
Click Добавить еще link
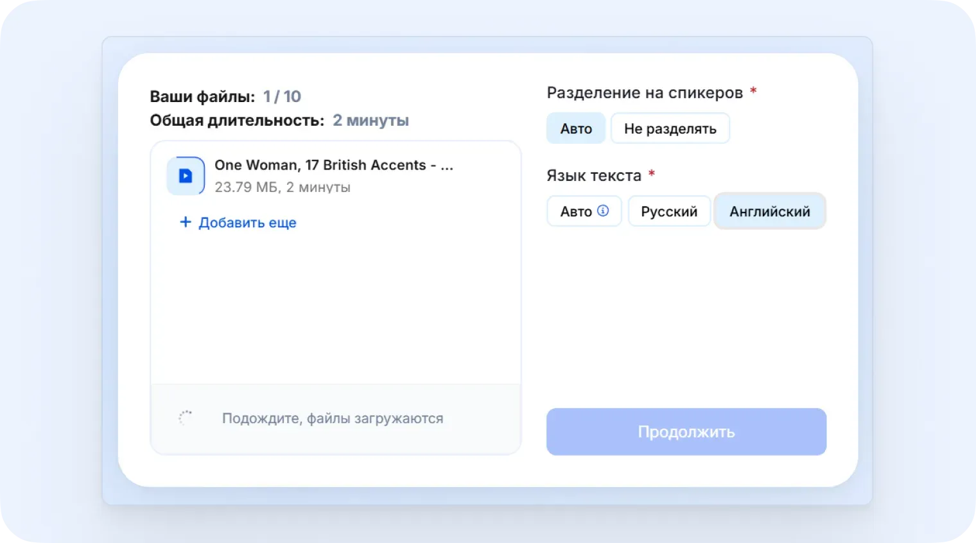238,223
